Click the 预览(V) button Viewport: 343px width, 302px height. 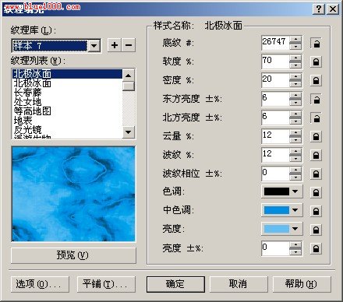pyautogui.click(x=73, y=255)
